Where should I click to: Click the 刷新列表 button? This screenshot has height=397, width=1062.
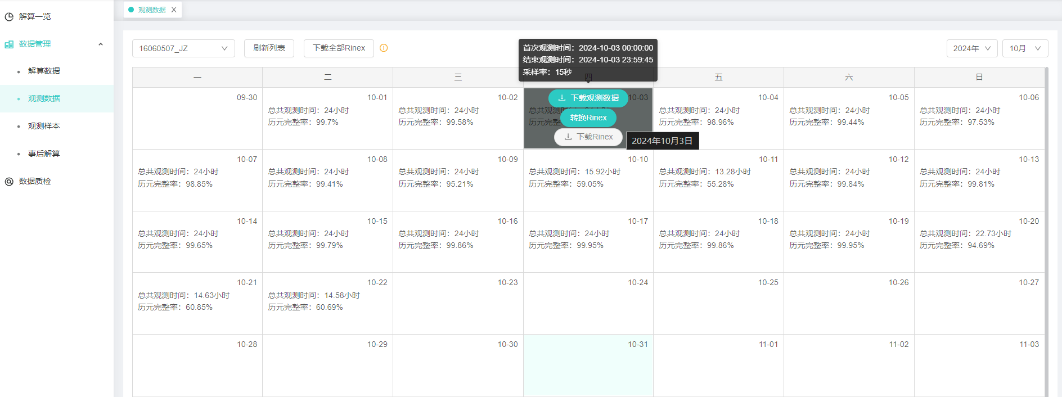(x=269, y=48)
